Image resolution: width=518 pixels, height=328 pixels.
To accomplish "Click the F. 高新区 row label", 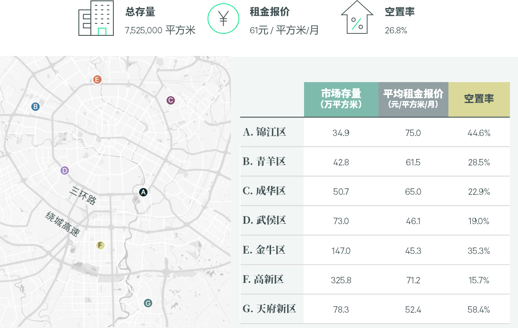I will point(263,279).
